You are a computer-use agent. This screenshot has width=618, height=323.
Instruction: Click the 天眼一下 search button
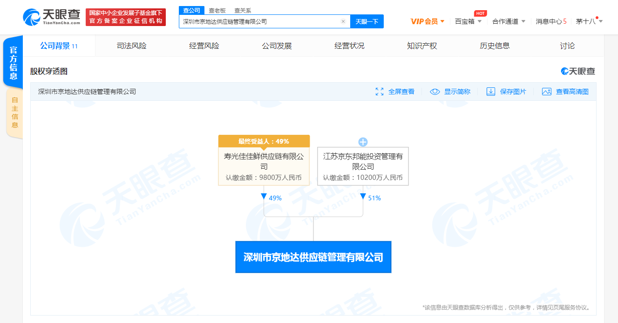coord(366,21)
